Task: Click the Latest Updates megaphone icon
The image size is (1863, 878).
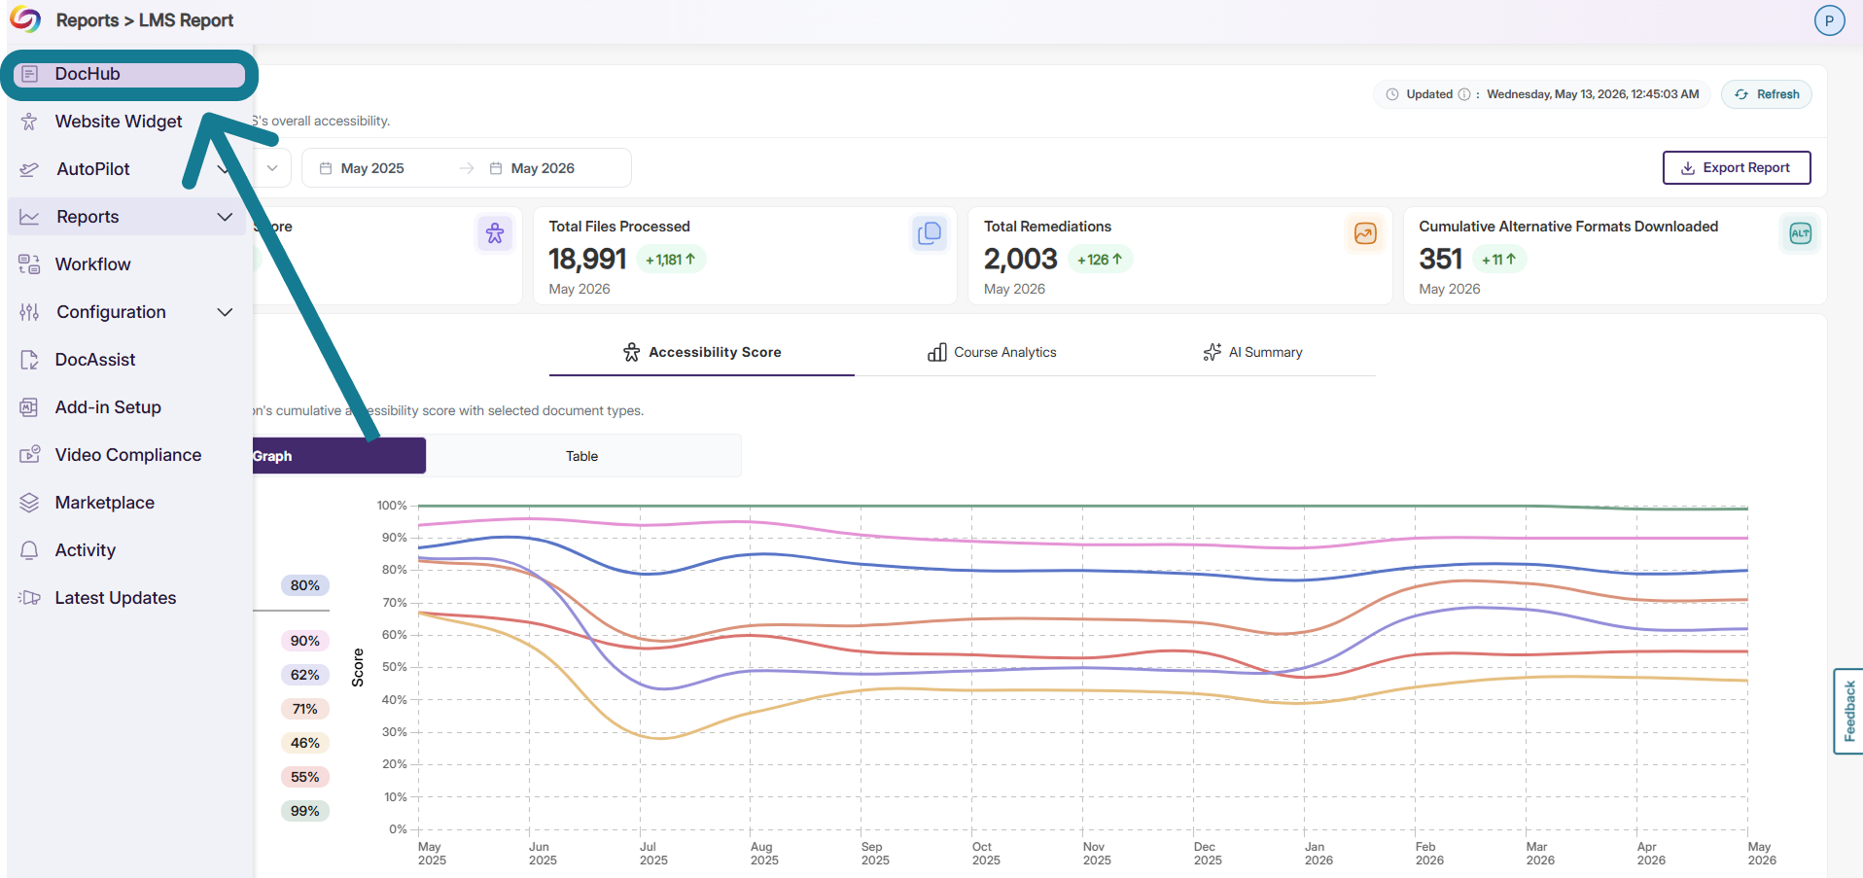Action: pos(29,598)
